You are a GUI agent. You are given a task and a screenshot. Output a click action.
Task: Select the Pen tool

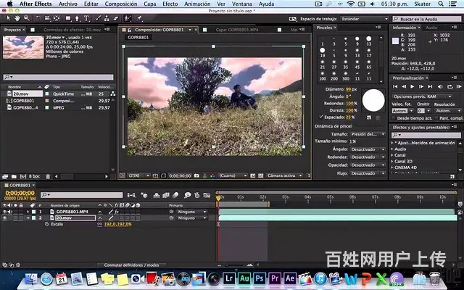pyautogui.click(x=78, y=18)
